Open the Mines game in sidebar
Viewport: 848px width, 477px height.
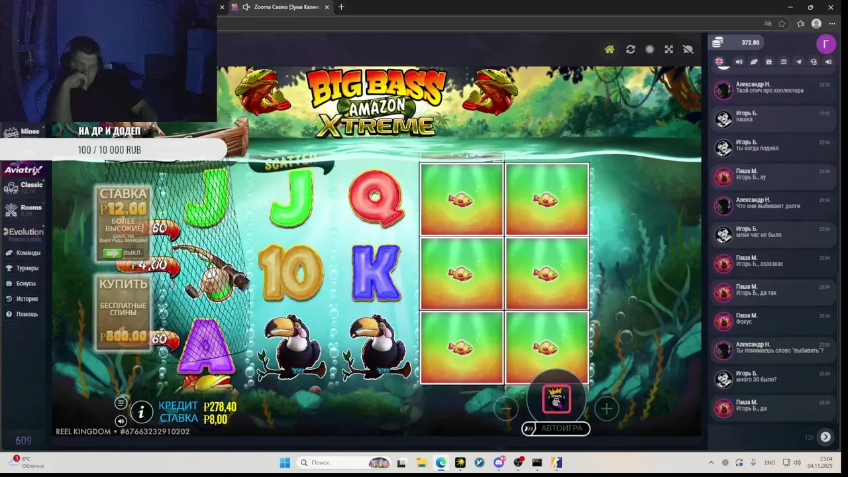[x=23, y=132]
